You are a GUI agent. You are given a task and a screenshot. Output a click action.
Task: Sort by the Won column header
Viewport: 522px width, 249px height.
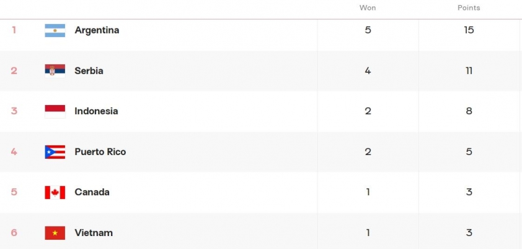coord(368,7)
